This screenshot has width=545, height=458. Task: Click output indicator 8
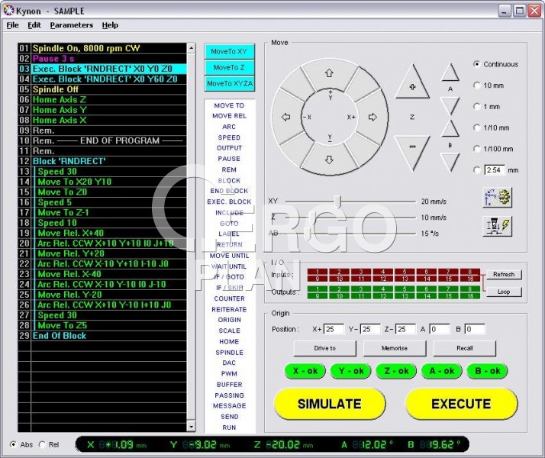(470, 289)
